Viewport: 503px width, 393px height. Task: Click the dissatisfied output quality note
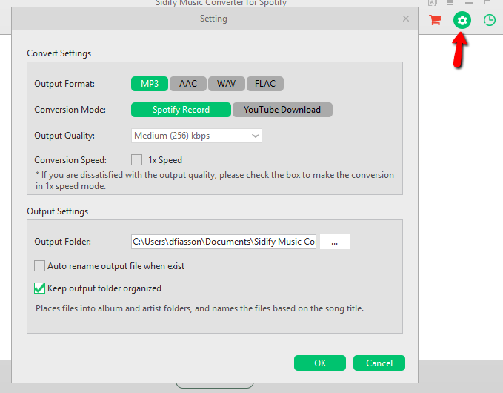pyautogui.click(x=215, y=180)
